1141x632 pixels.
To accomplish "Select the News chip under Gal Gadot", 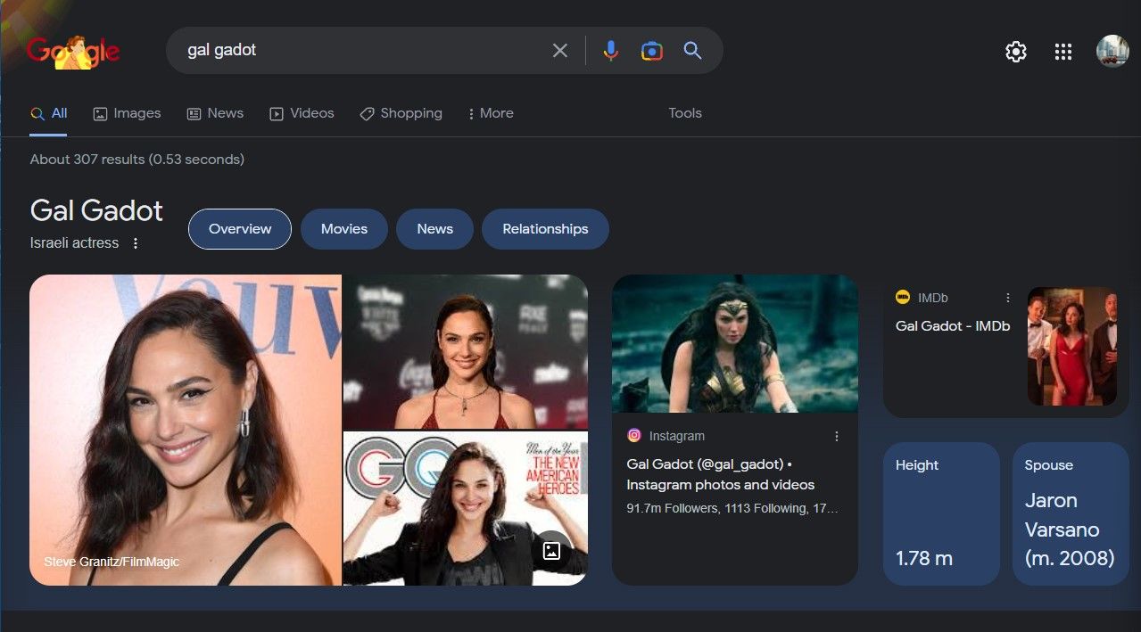I will (434, 229).
